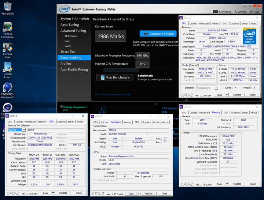Screen dimensions: 264x200
Task: Click the Intel Core i7 inside logo
Action: coord(249,36)
